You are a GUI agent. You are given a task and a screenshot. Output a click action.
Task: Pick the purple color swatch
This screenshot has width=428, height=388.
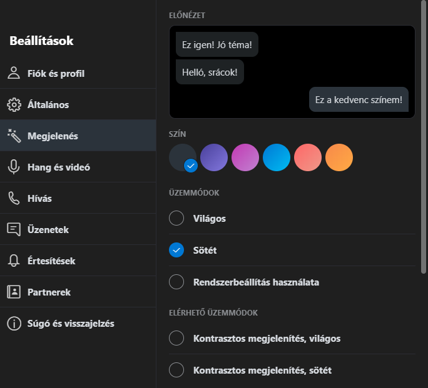point(214,157)
